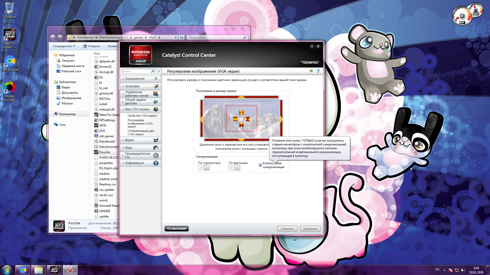This screenshot has height=275, width=490.
Task: Click the horizontal shrink icon in preview
Action: (247, 119)
